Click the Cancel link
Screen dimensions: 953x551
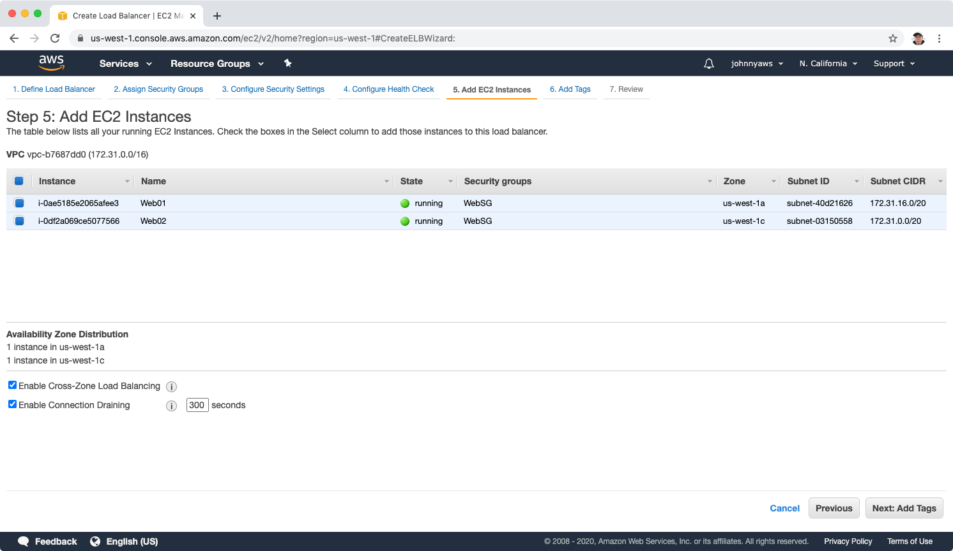tap(784, 508)
